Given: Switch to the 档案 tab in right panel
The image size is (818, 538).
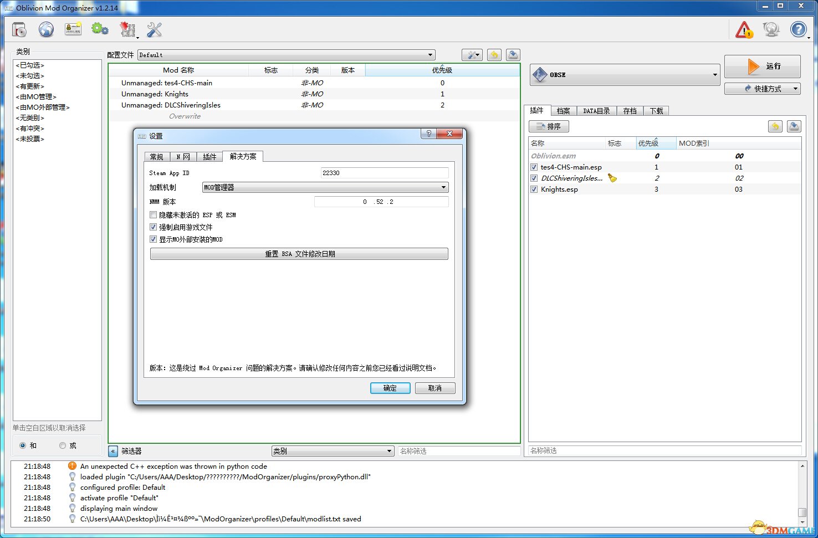Looking at the screenshot, I should coord(563,111).
